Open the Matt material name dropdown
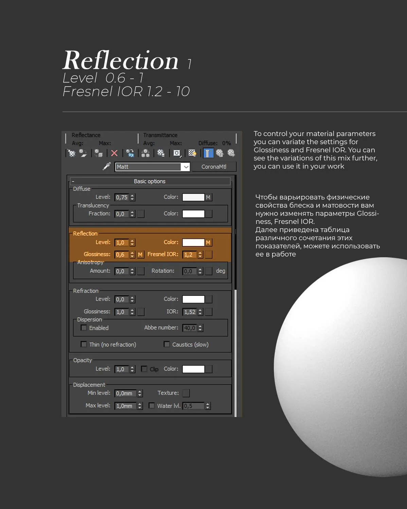407x509 pixels. 186,167
